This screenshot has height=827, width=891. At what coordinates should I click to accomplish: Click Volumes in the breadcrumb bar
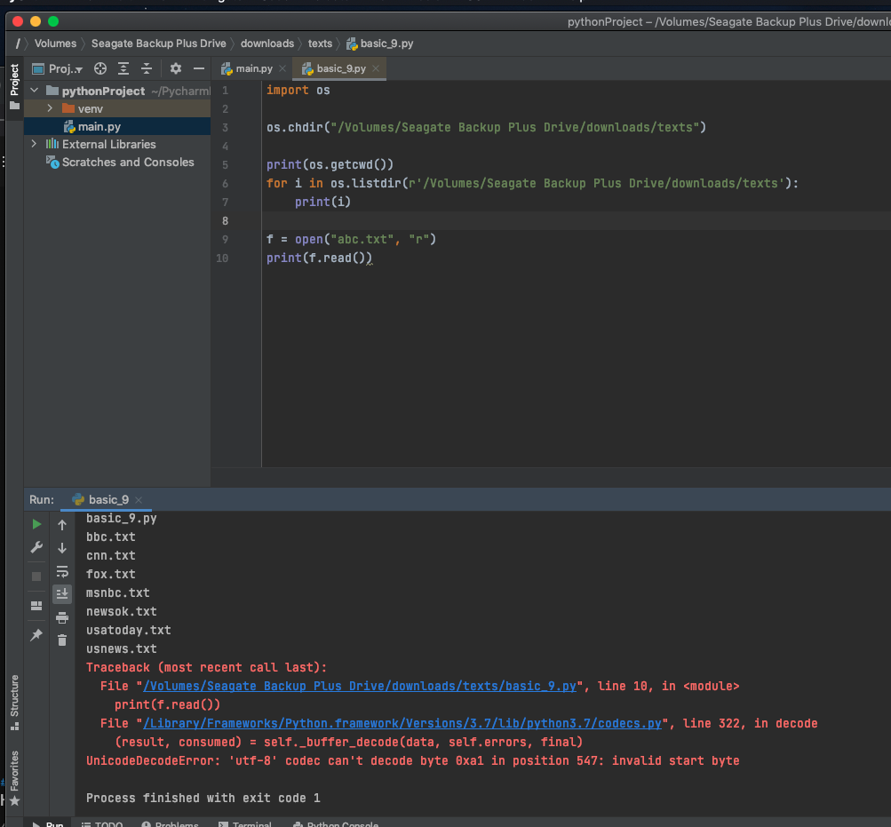click(x=55, y=44)
